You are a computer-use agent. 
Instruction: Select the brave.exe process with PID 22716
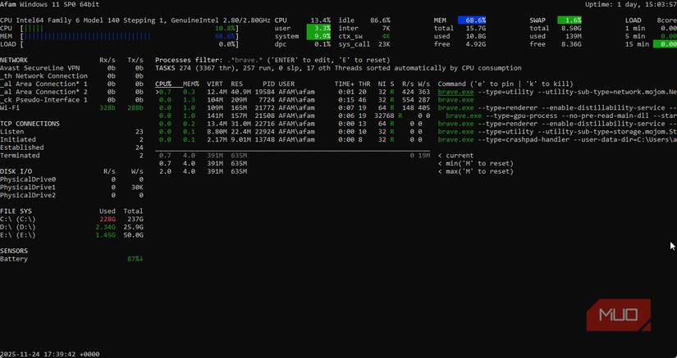pos(416,124)
